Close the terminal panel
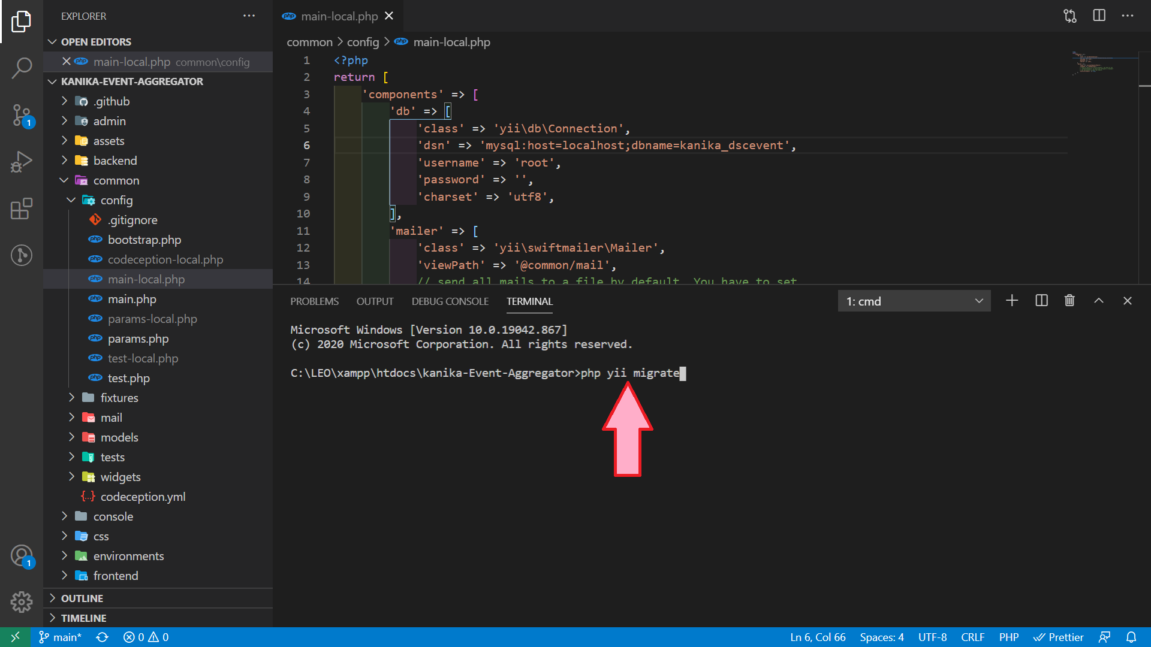1151x647 pixels. pos(1128,301)
